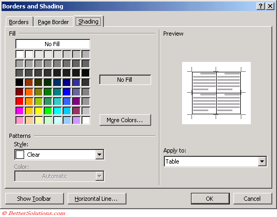Screen dimensions: 277x217
Task: Click the table preview diagram
Action: click(216, 93)
